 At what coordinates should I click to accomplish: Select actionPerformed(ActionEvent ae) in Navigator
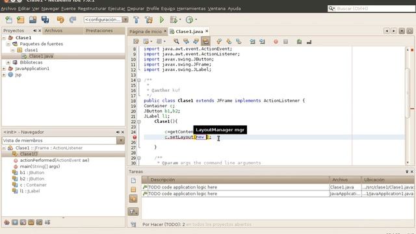[x=55, y=161]
